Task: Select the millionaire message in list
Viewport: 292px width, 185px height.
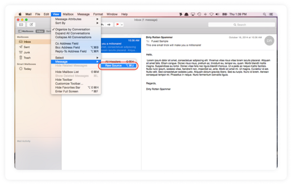Action: [121, 45]
